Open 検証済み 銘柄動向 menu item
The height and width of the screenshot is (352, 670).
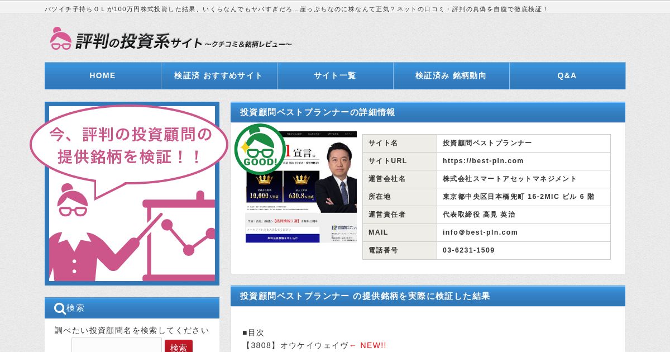pos(451,76)
